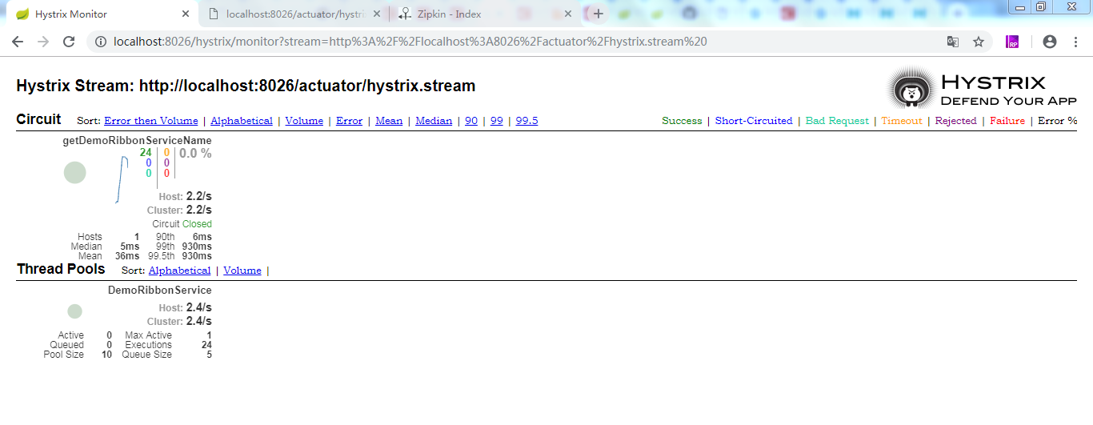This screenshot has height=425, width=1093.
Task: Click the browser forward arrow
Action: click(43, 42)
